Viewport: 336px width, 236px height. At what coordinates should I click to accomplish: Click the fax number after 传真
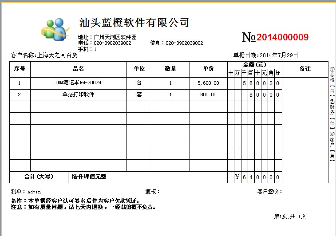(184, 43)
